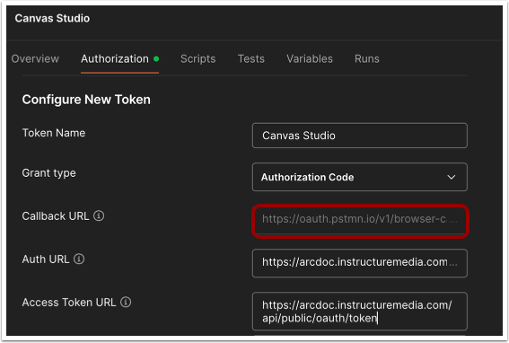Viewport: 509px width, 343px height.
Task: Click the Auth URL input field
Action: pyautogui.click(x=360, y=263)
